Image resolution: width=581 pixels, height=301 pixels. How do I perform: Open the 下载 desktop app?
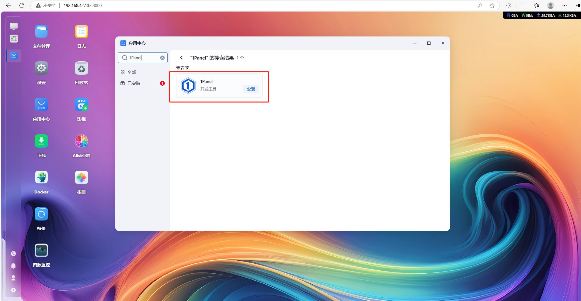point(41,141)
